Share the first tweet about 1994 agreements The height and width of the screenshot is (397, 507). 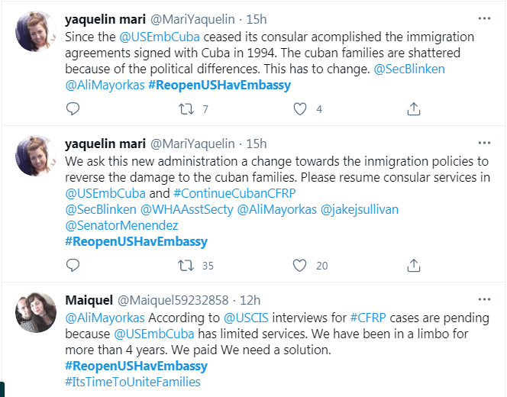coord(414,109)
